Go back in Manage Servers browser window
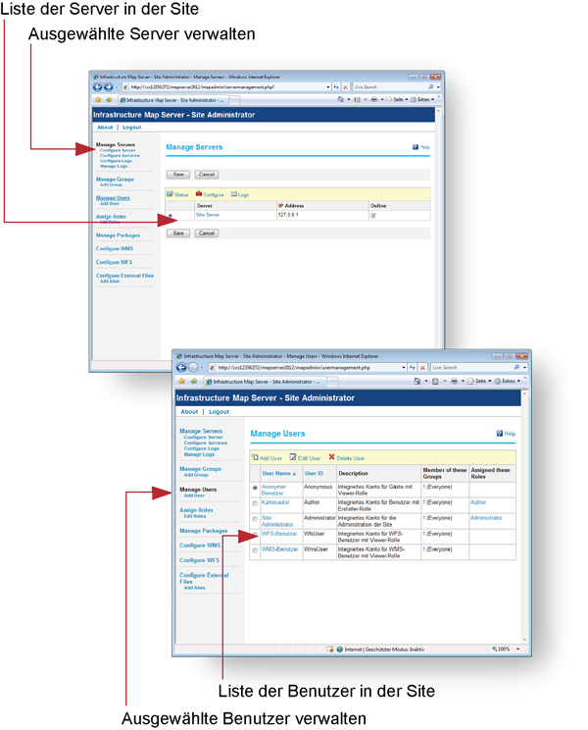Image resolution: width=588 pixels, height=730 pixels. tap(97, 87)
